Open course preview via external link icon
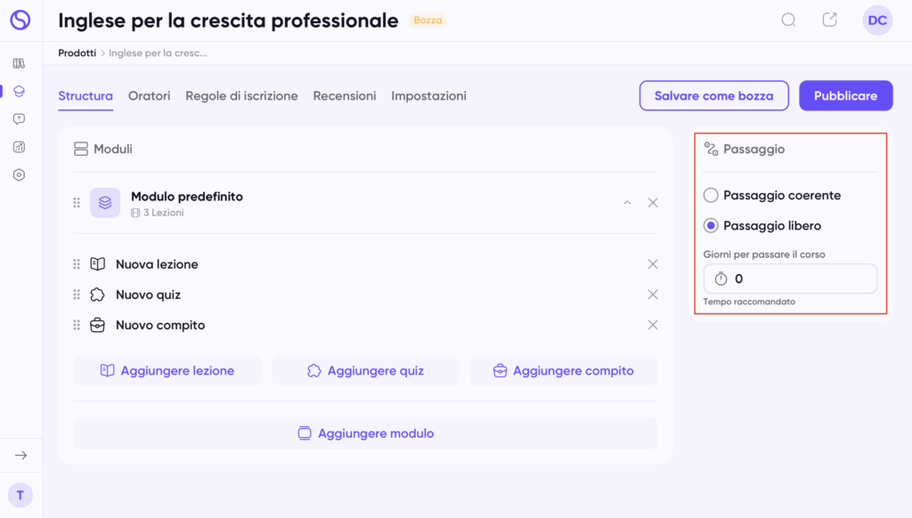Screen dimensions: 912x518 829,20
